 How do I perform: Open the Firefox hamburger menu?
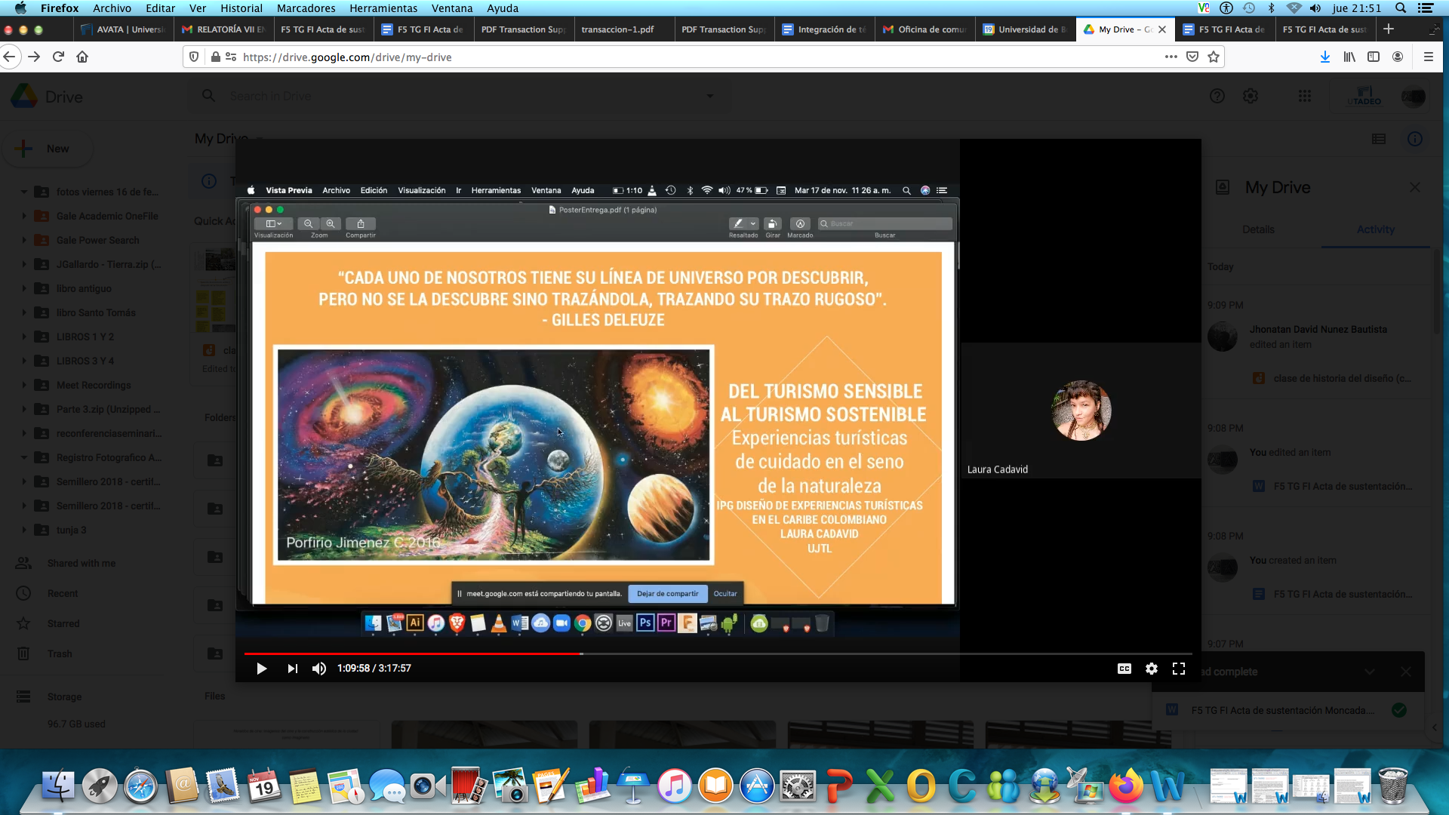click(x=1428, y=57)
